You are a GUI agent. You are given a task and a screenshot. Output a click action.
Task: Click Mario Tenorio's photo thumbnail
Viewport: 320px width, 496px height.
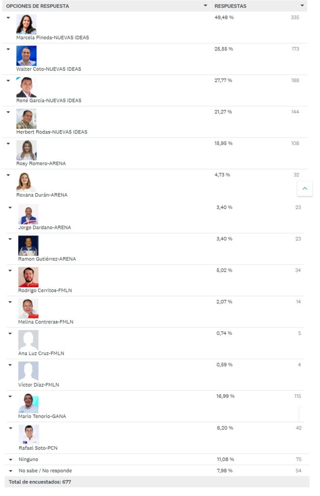click(x=28, y=403)
